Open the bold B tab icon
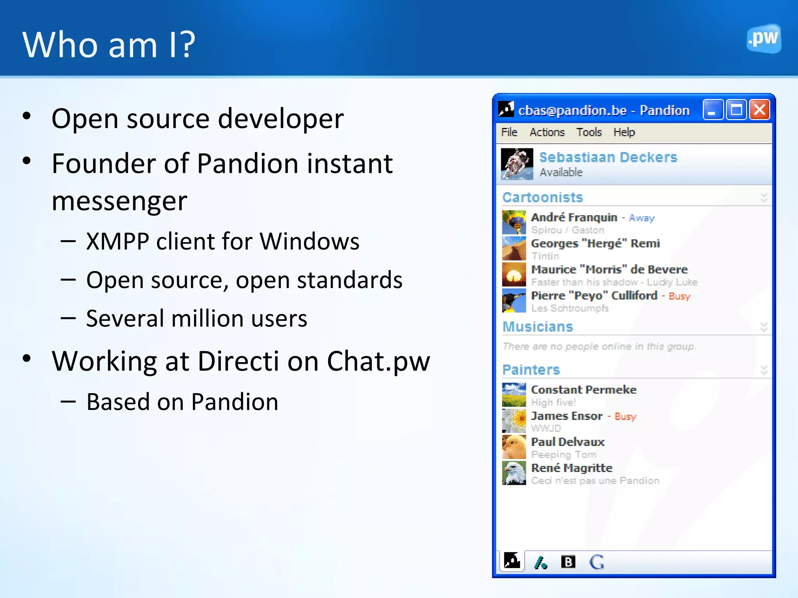Image resolution: width=798 pixels, height=598 pixels. pos(568,562)
